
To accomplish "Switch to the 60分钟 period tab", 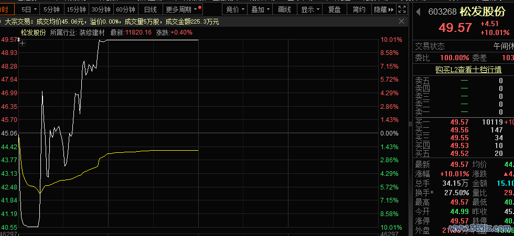I will click(x=126, y=9).
